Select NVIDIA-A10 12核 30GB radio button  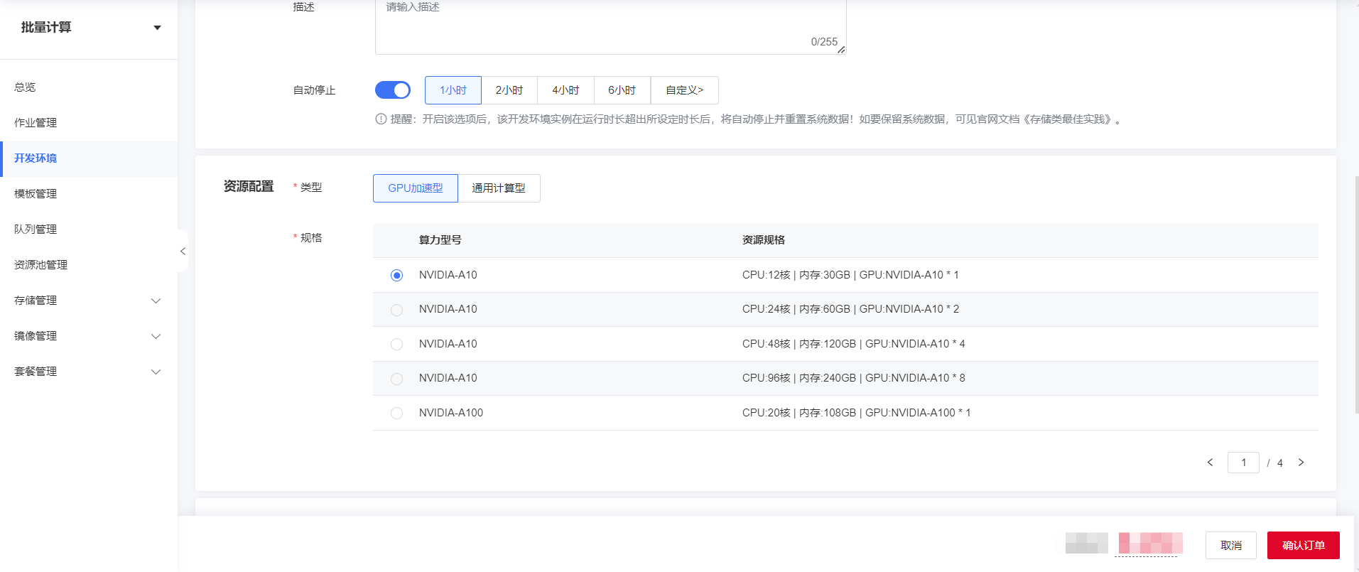(396, 275)
